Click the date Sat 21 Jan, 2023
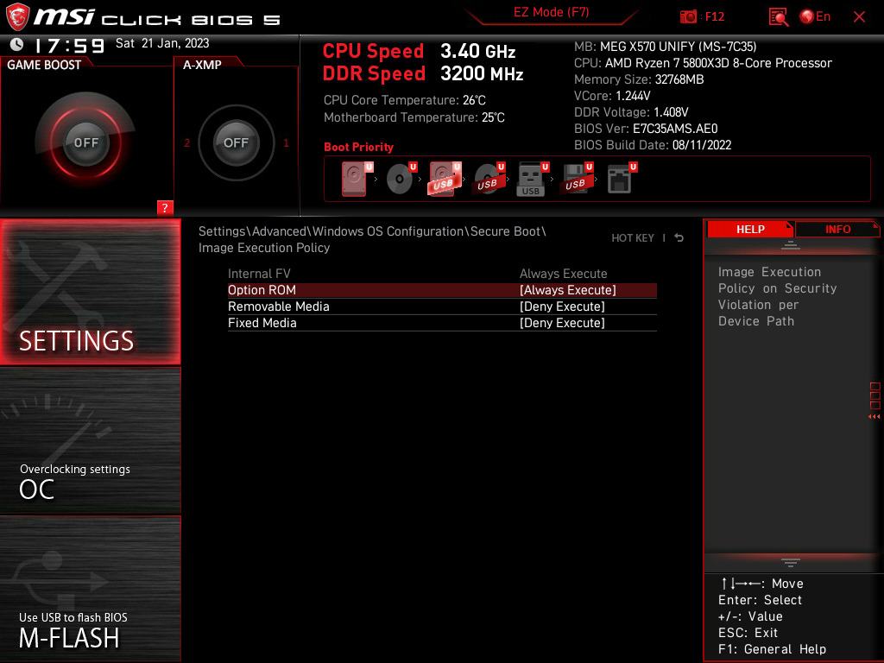The width and height of the screenshot is (884, 663). [162, 43]
